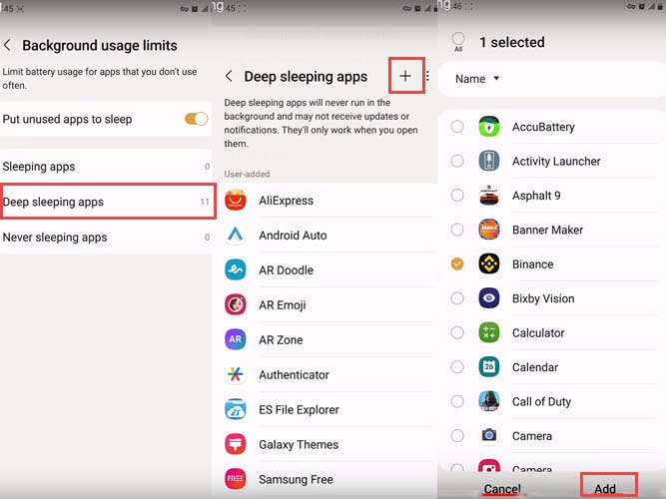Tap the '1 selected' header text
666x499 pixels.
pyautogui.click(x=512, y=42)
